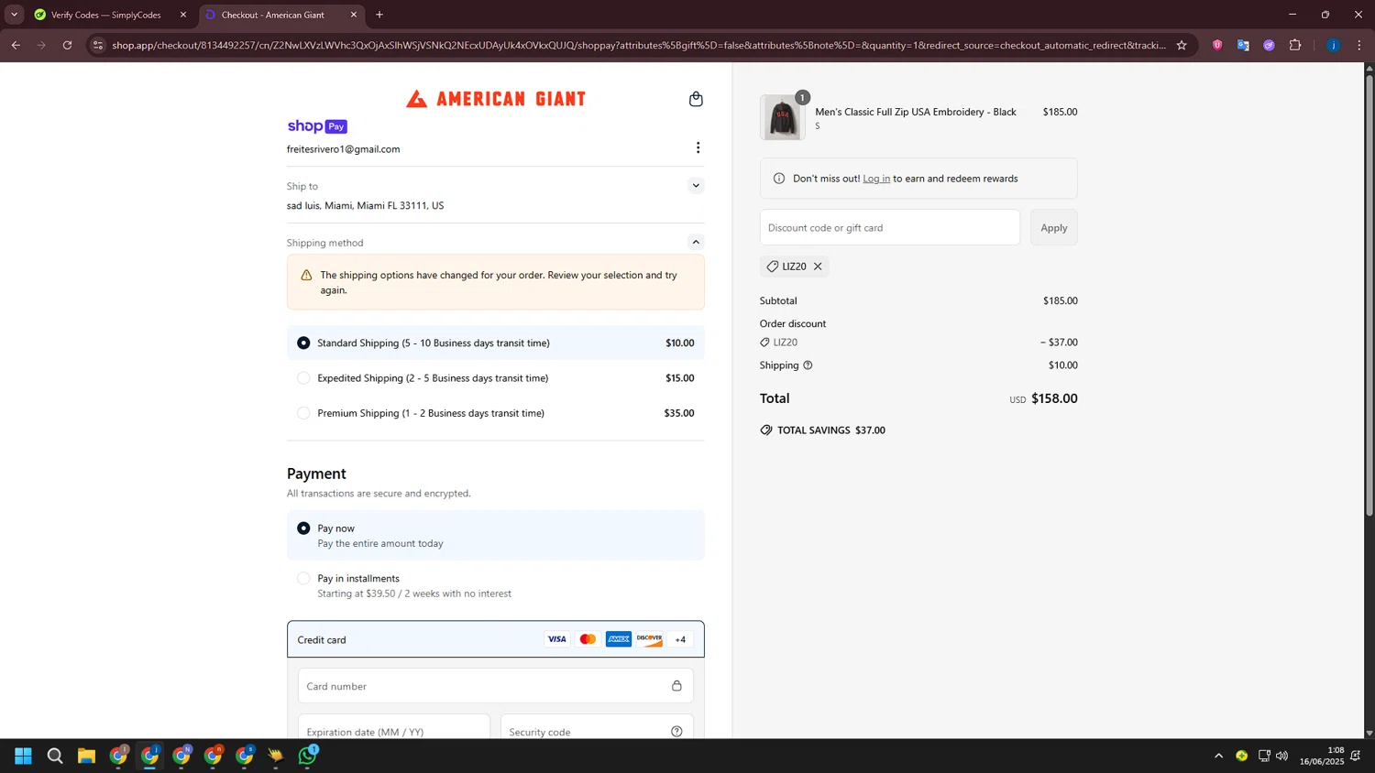The image size is (1375, 773).
Task: Click the Visa card icon
Action: pos(556,639)
